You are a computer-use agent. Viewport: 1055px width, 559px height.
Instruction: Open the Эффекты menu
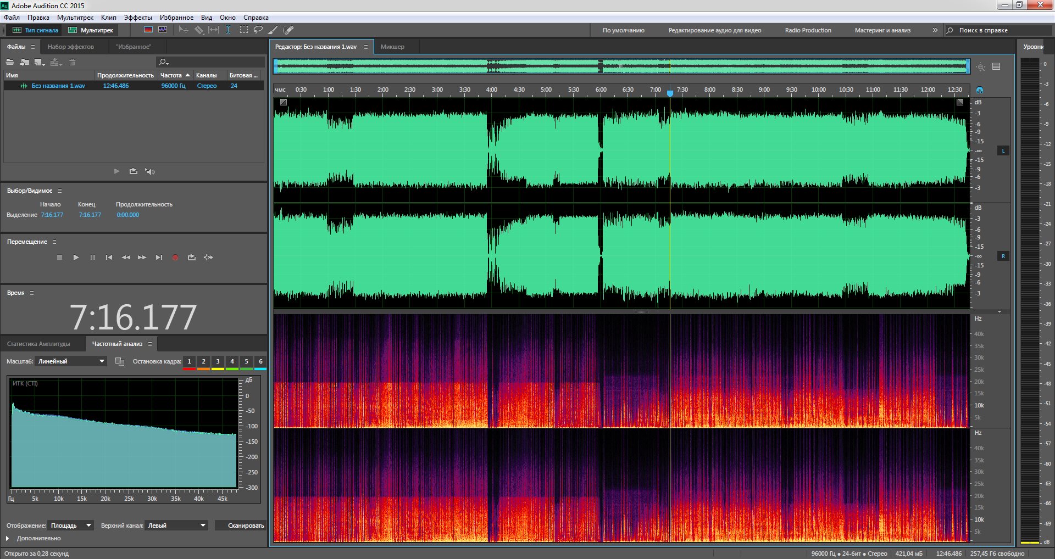pos(137,18)
